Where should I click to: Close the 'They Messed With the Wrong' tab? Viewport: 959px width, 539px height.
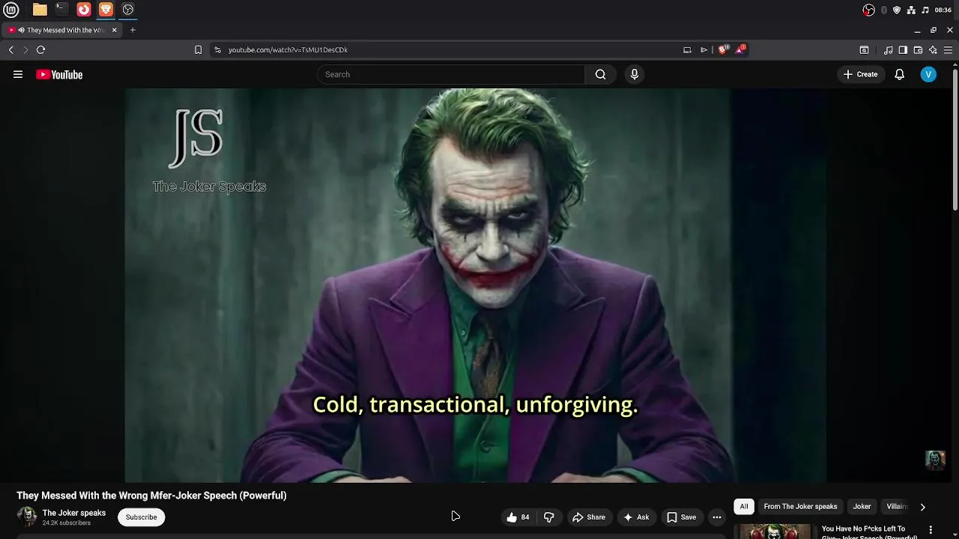(x=115, y=30)
